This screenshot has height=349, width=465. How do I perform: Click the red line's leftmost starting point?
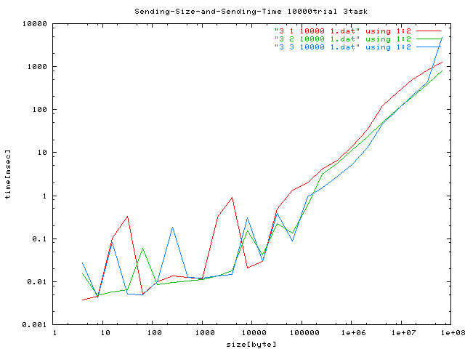(x=83, y=300)
